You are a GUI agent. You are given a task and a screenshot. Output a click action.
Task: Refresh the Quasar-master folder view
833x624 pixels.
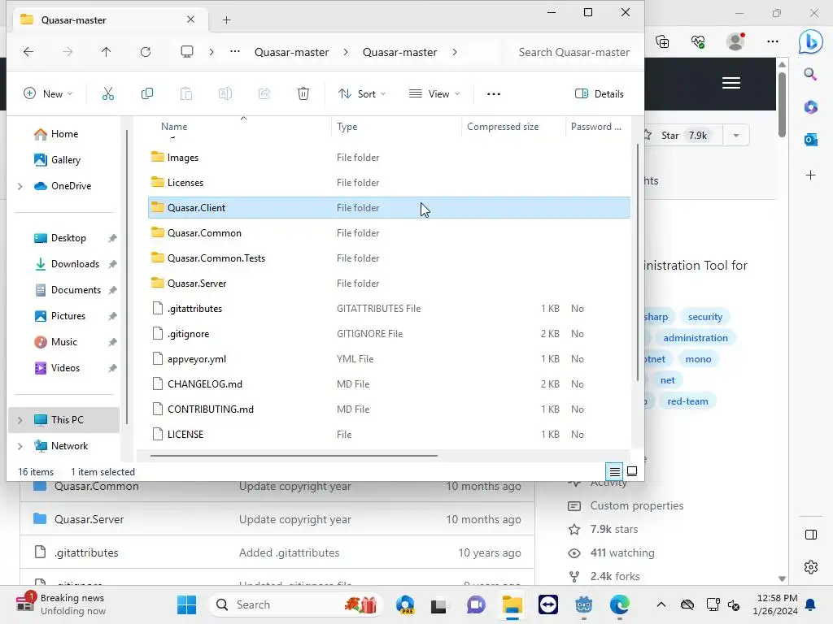tap(146, 52)
